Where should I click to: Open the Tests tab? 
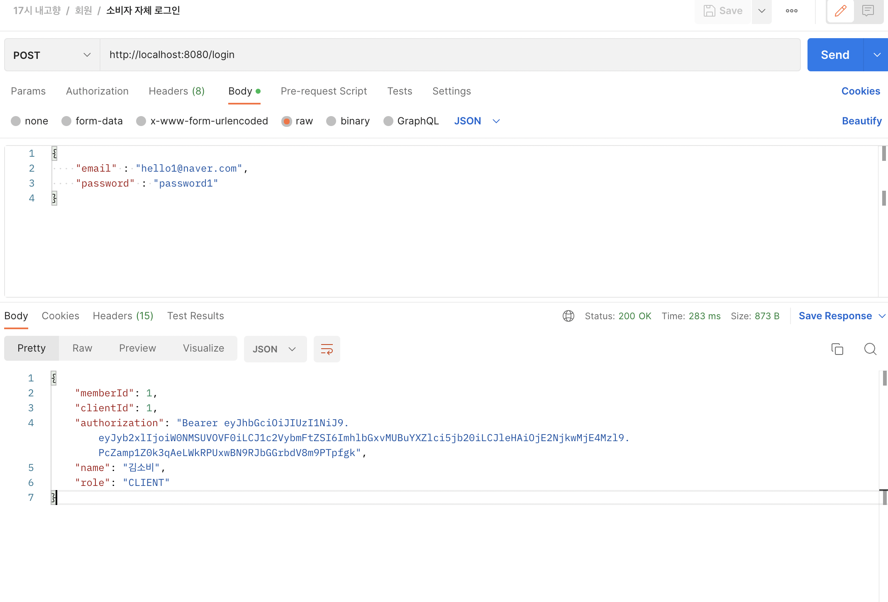(x=400, y=91)
